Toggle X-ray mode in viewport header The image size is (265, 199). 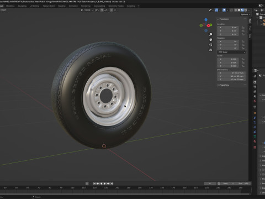coord(231,10)
